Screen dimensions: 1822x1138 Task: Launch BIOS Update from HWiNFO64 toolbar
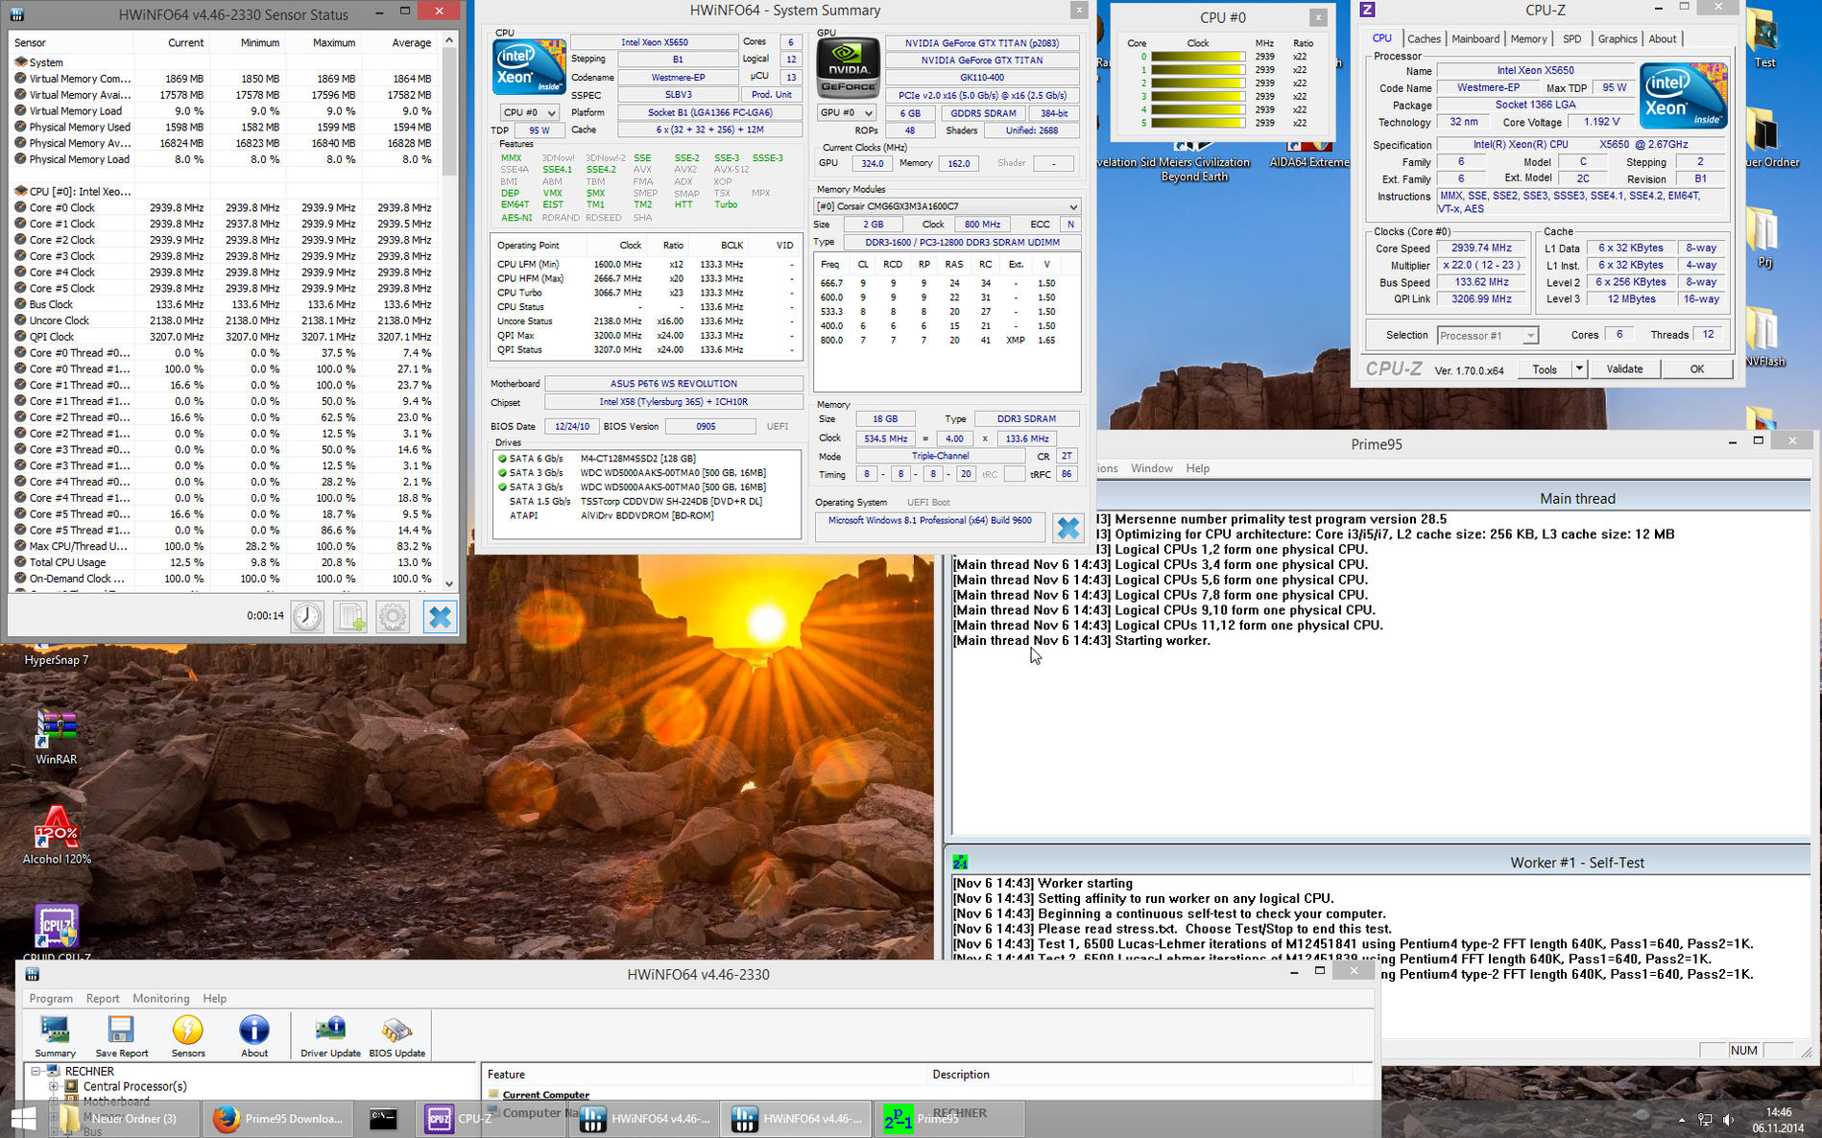pyautogui.click(x=396, y=1036)
